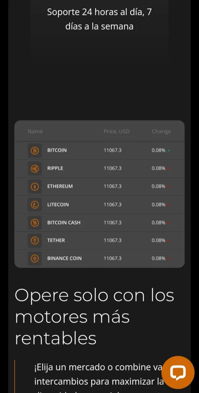This screenshot has height=393, width=199.
Task: Click the Litecoin price value
Action: (x=112, y=205)
